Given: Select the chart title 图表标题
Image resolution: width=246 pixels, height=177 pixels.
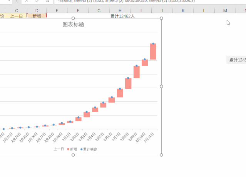Looking at the screenshot, I should 74,25.
